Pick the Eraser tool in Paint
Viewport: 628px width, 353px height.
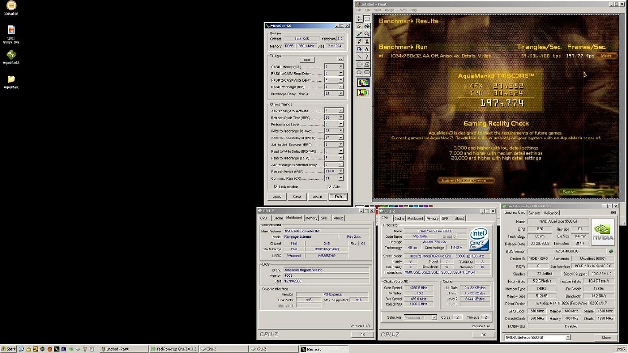[x=359, y=26]
